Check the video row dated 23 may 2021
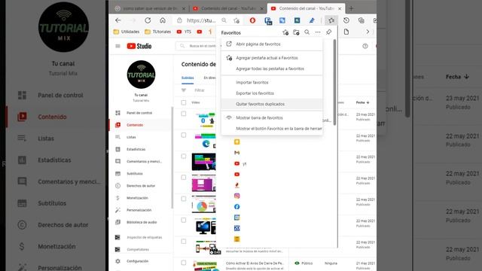Viewport: 482px width, 271px height. click(x=184, y=114)
